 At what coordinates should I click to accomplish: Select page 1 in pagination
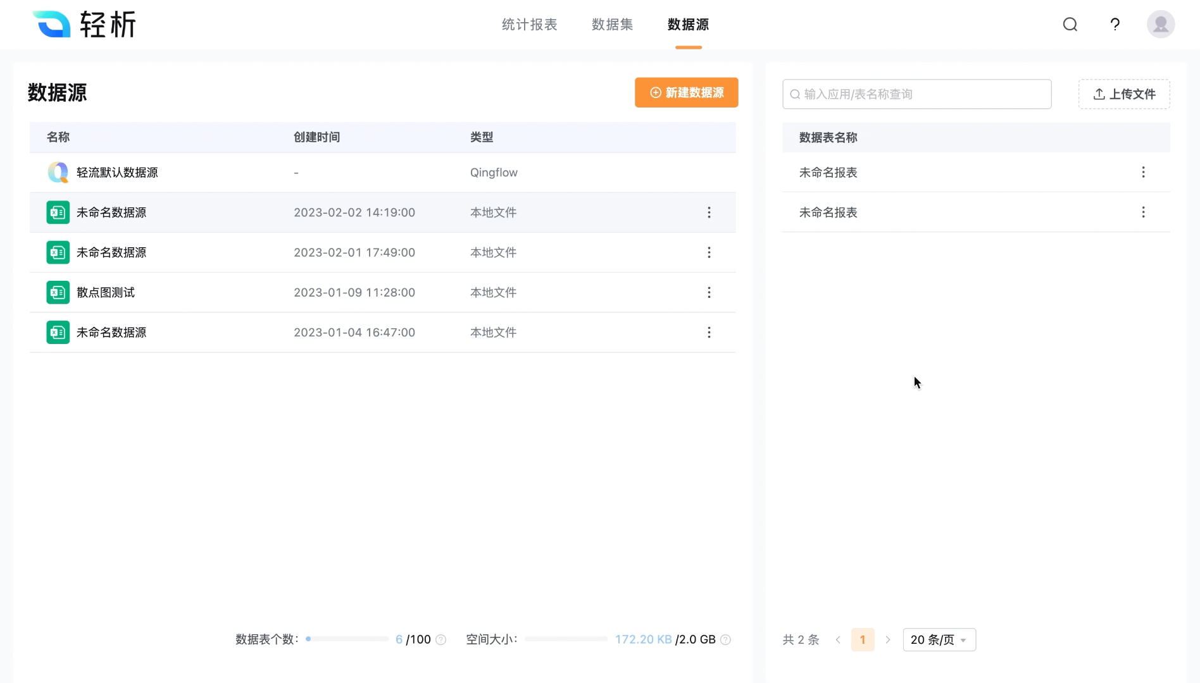tap(863, 639)
